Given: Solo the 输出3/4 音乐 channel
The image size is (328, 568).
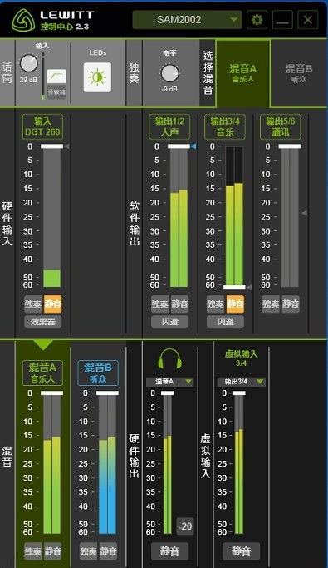Looking at the screenshot, I should point(215,304).
